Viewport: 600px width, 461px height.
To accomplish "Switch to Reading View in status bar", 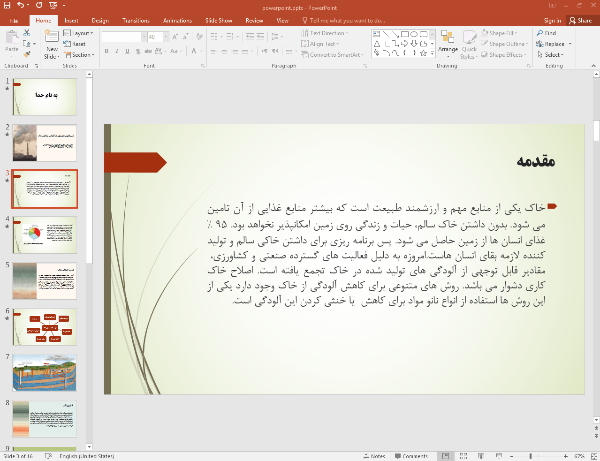I will point(481,456).
